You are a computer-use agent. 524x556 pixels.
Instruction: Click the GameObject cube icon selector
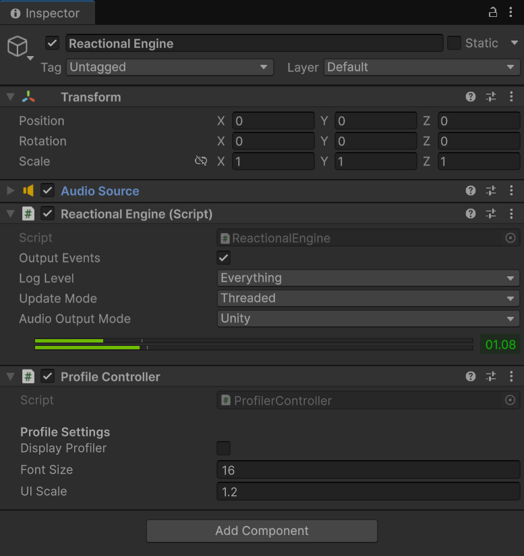point(18,47)
